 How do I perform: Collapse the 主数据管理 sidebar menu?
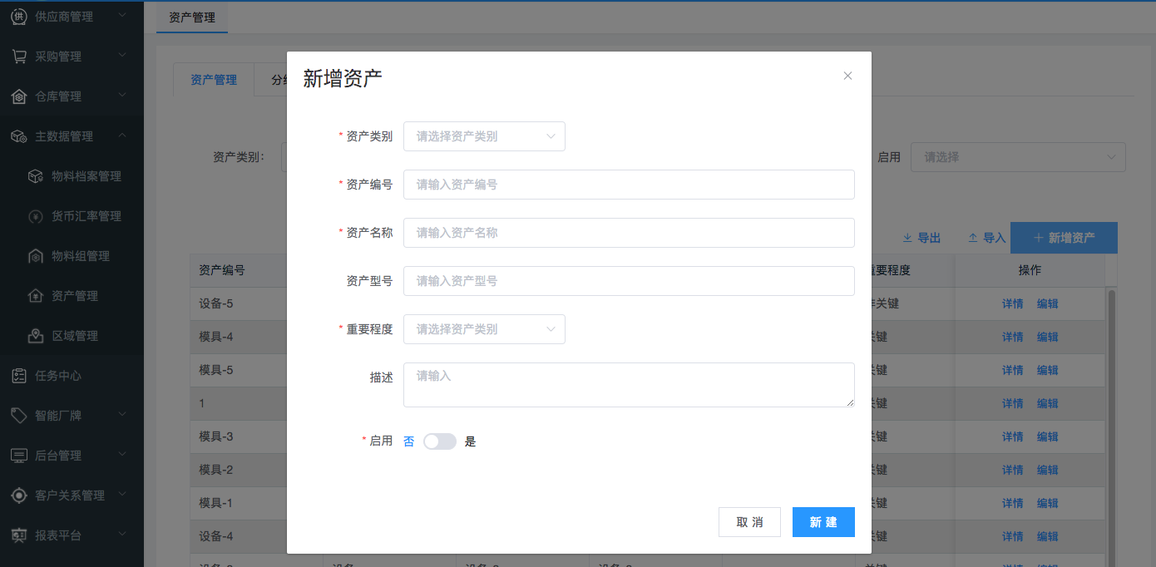tap(121, 136)
